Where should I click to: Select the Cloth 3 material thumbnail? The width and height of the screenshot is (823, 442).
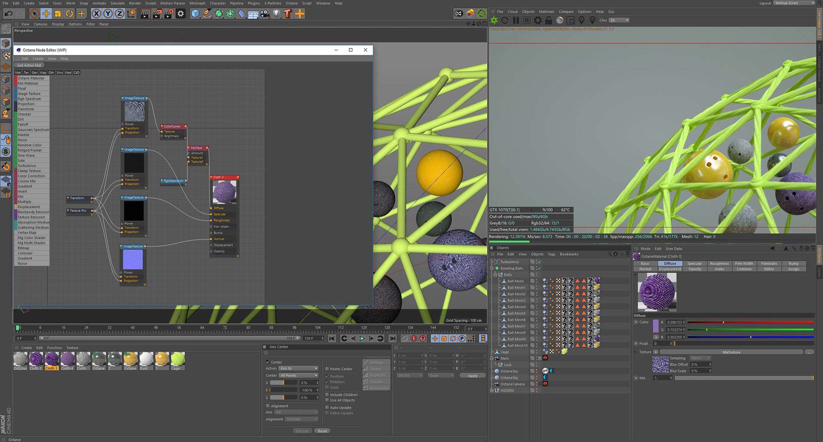(x=52, y=361)
